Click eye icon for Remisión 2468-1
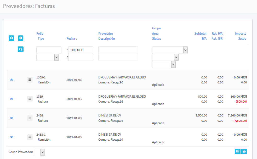This screenshot has width=257, height=159. coord(12,137)
